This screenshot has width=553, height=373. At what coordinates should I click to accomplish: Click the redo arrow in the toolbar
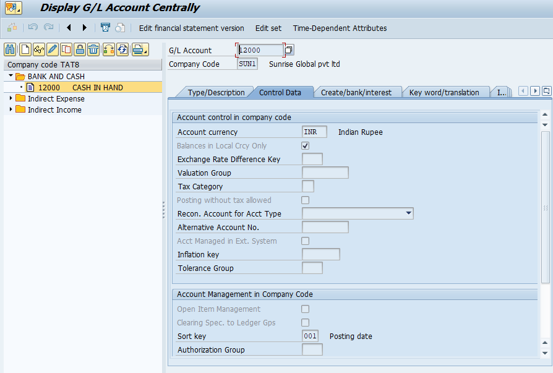tap(48, 27)
